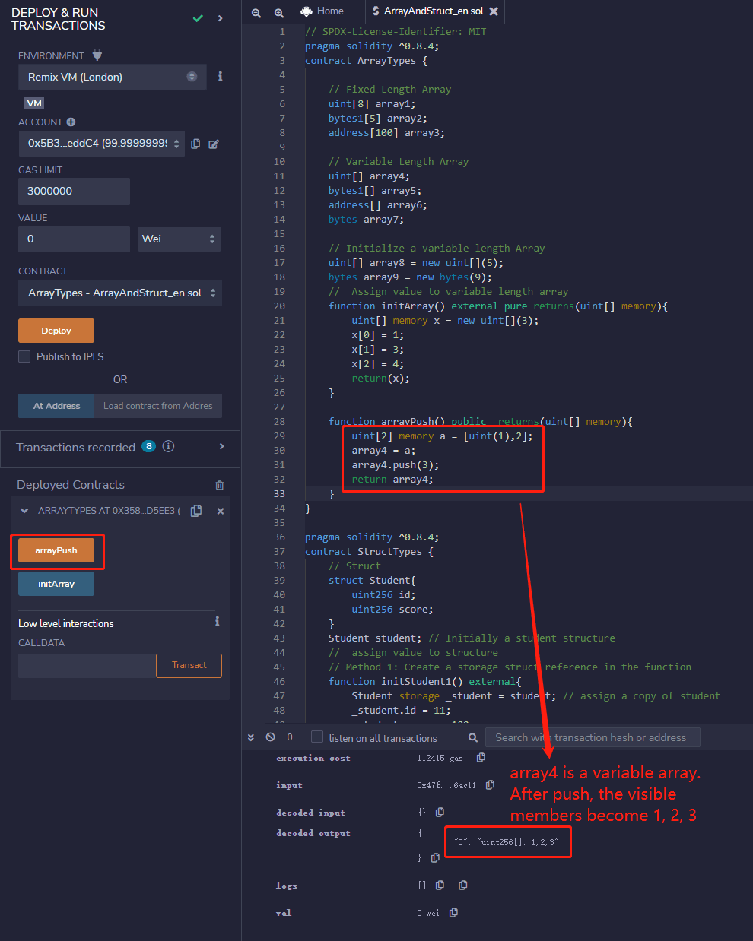This screenshot has height=941, width=753.
Task: Copy the deployed ArrayTypes contract address
Action: click(196, 511)
